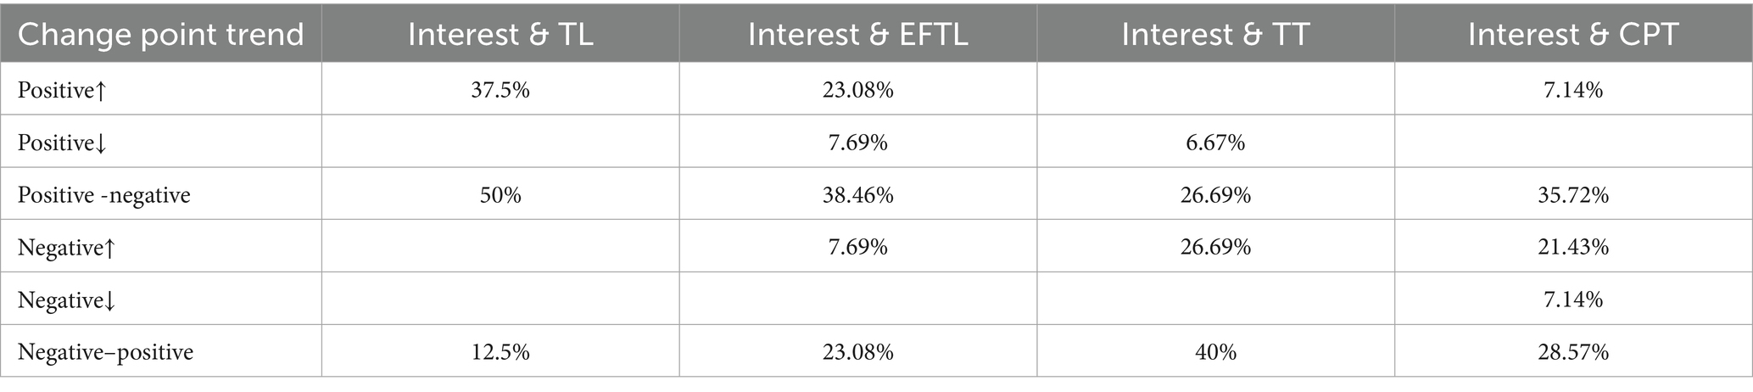
Task: Select the 40% cell under Interest & TT
Action: pos(1215,352)
